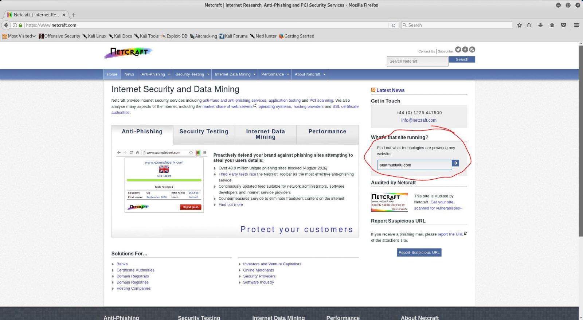Bookmark this page with star icon
583x320 pixels.
[519, 25]
